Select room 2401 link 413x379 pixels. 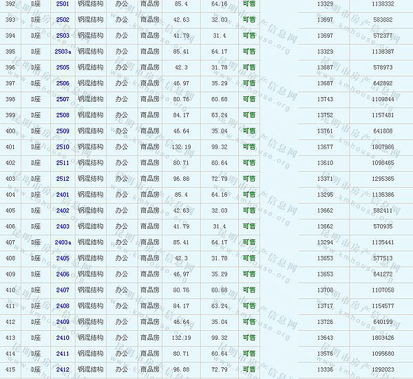click(63, 195)
